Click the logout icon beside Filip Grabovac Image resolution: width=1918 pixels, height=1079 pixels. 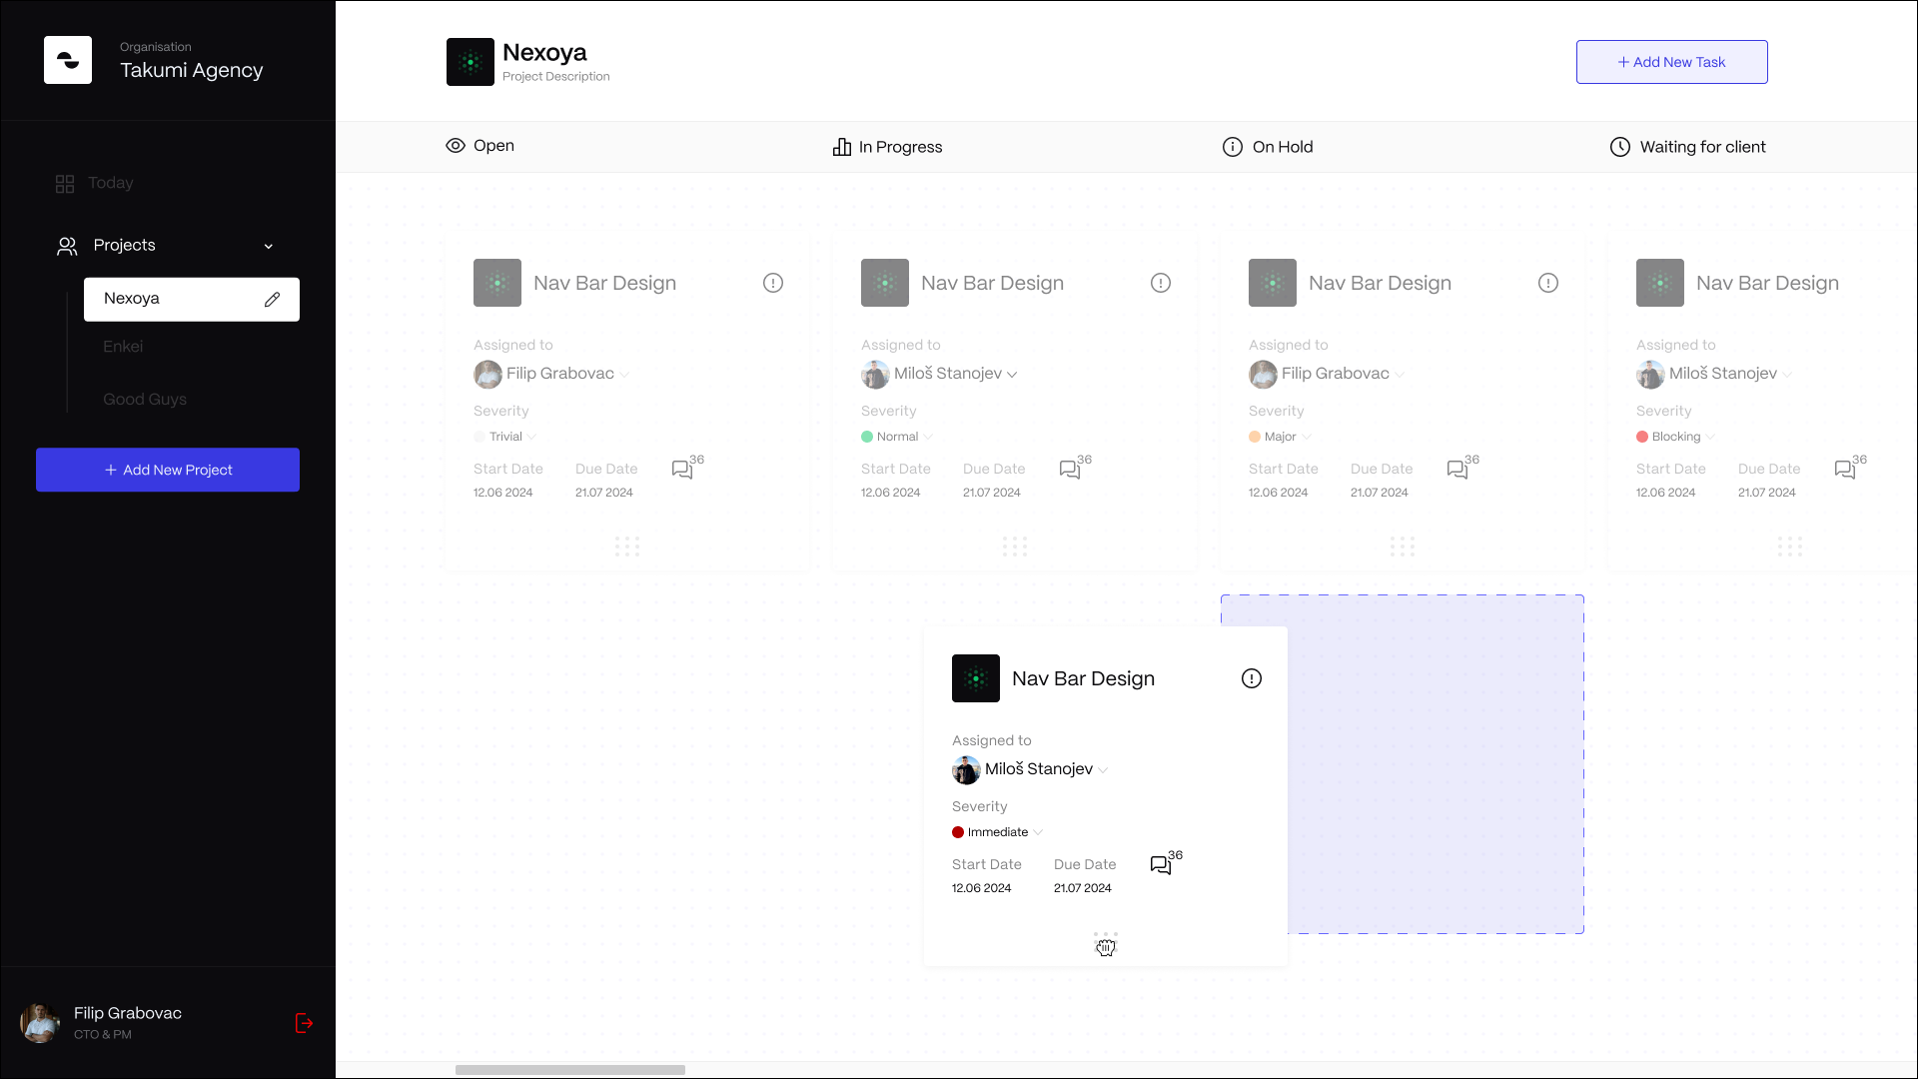point(304,1023)
